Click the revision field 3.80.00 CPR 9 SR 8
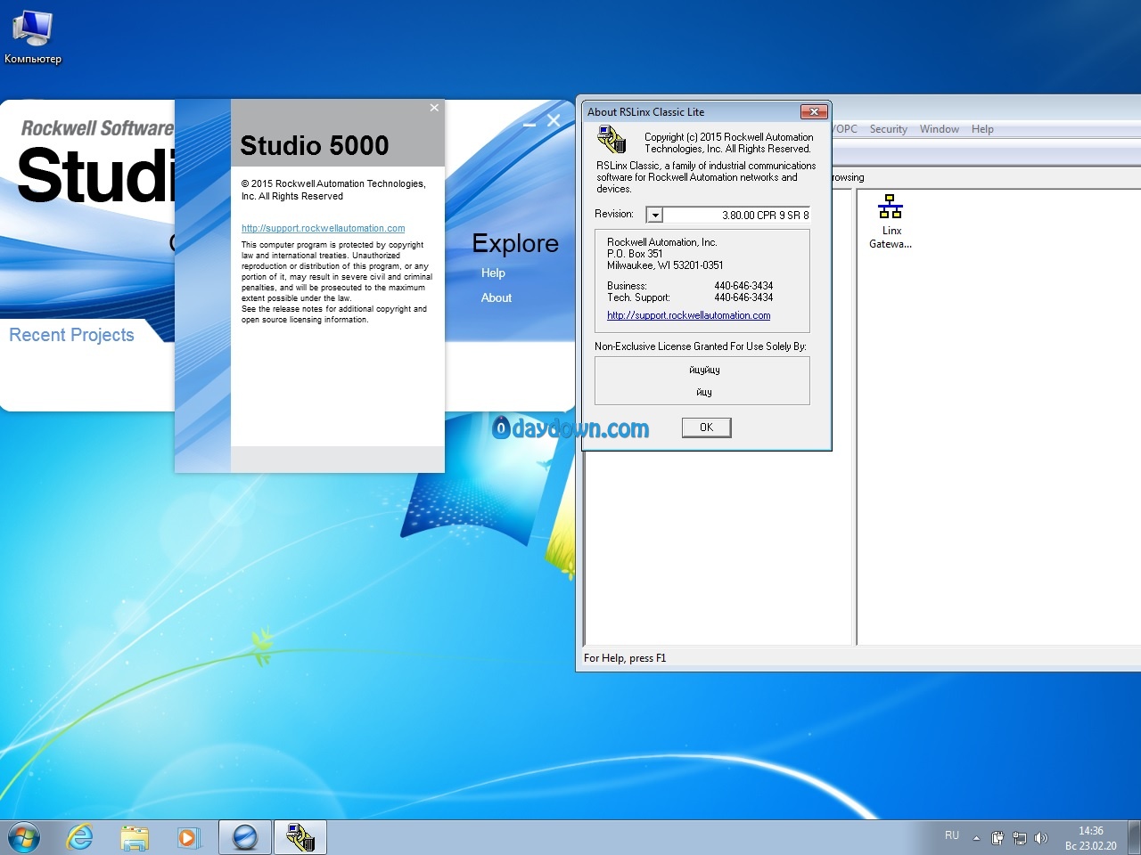This screenshot has width=1141, height=855. coord(737,215)
